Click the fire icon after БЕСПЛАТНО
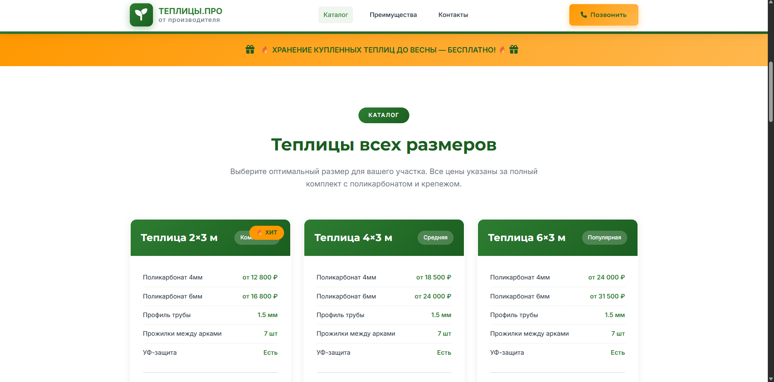The width and height of the screenshot is (774, 382). pyautogui.click(x=502, y=50)
